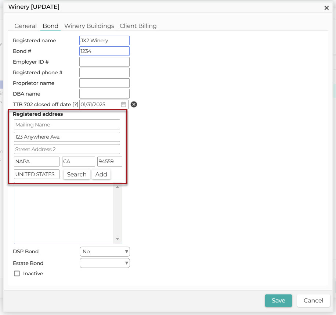Screen dimensions: 336x315
Task: Focus the Employer ID # field
Action: [104, 62]
